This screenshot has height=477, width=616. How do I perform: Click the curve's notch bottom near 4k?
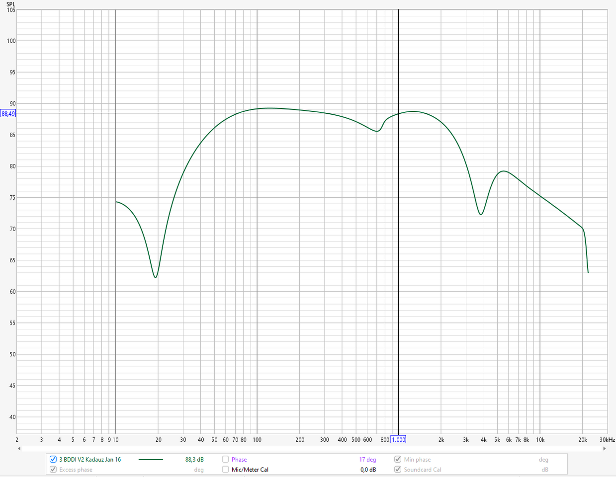[481, 215]
